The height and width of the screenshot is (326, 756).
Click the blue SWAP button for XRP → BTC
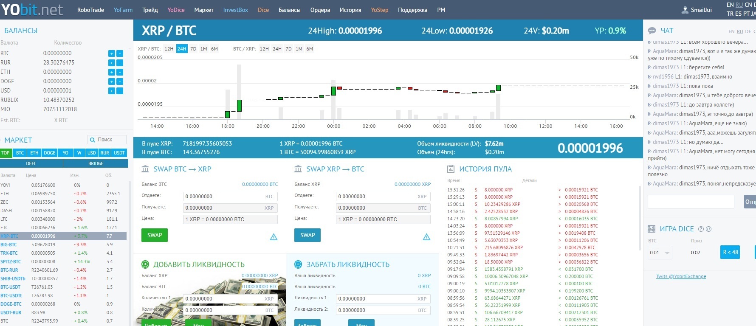click(x=307, y=235)
